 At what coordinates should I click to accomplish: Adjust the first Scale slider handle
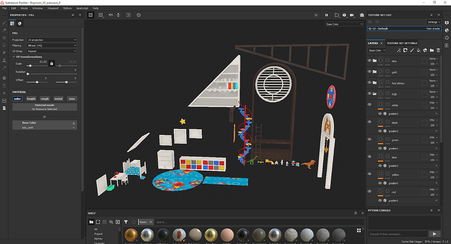point(30,66)
